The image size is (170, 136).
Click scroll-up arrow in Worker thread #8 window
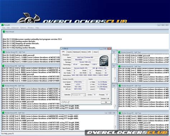(x=115, y=89)
